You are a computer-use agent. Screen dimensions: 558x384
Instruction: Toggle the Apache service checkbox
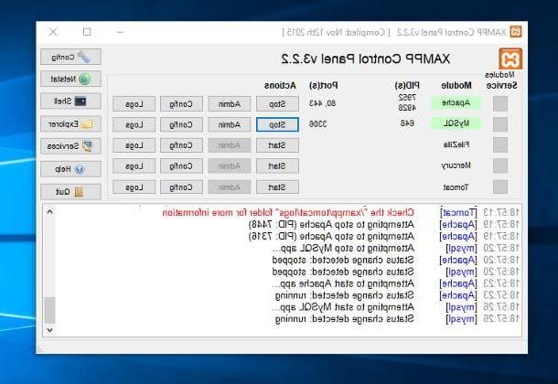pyautogui.click(x=500, y=104)
